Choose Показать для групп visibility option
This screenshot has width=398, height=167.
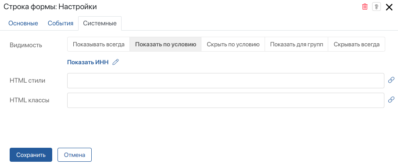[297, 45]
